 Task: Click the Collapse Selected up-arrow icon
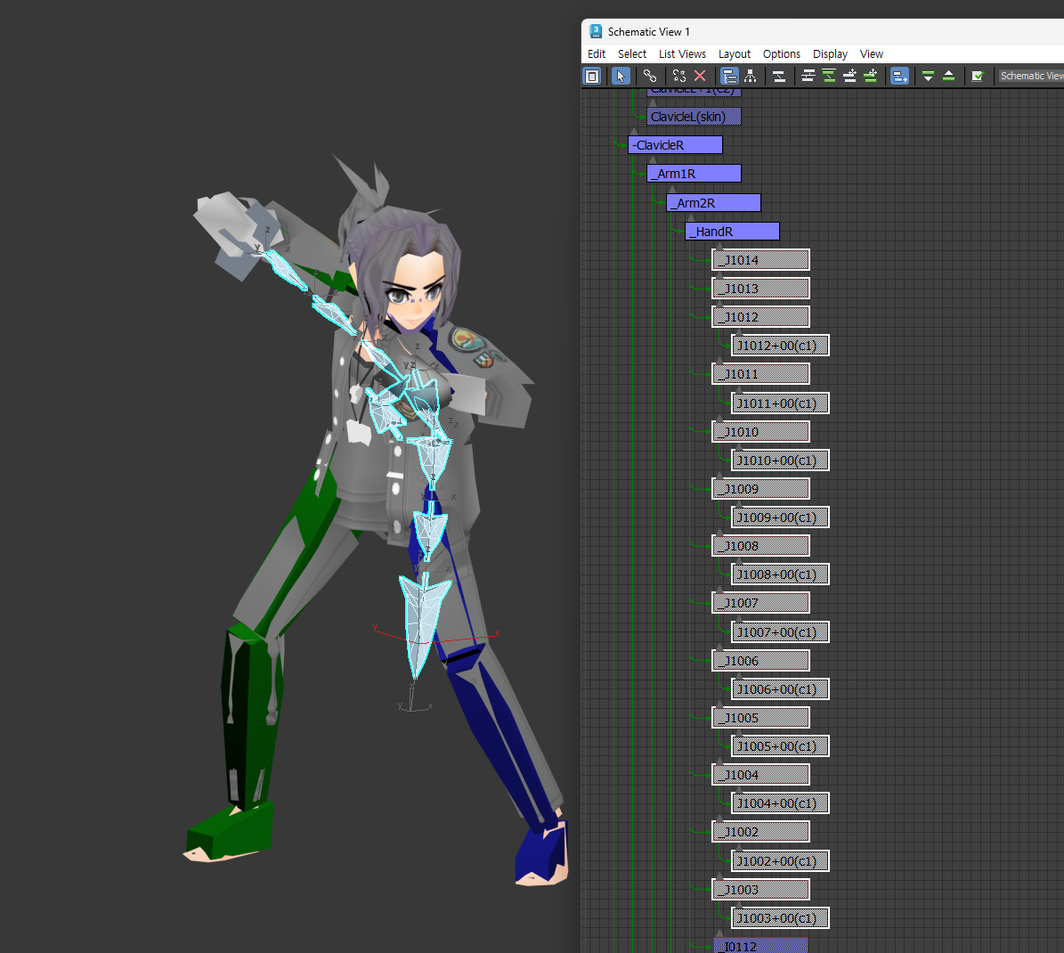(948, 77)
